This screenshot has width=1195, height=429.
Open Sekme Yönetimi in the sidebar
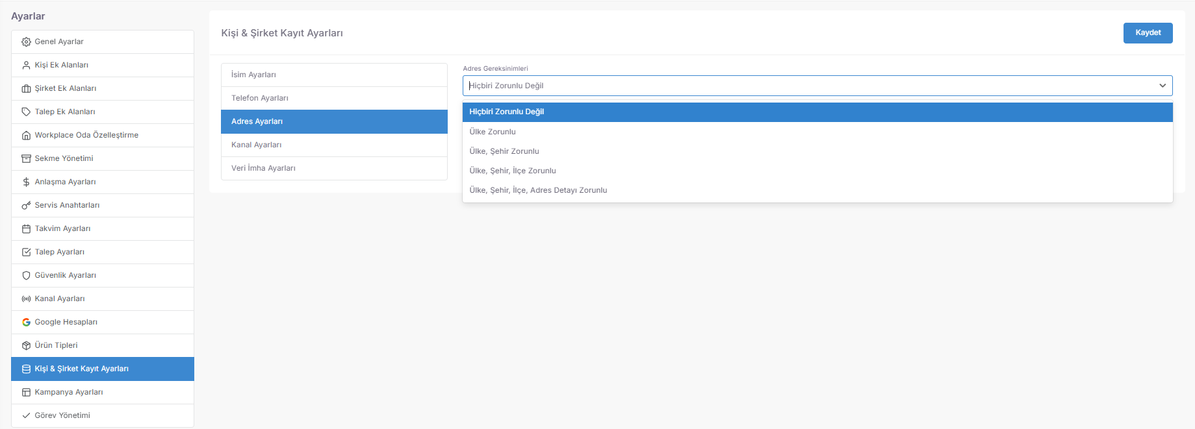click(103, 158)
